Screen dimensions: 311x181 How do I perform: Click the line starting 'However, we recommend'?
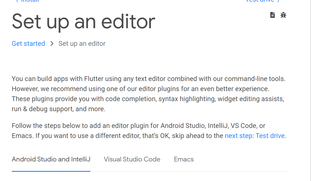click(x=140, y=89)
